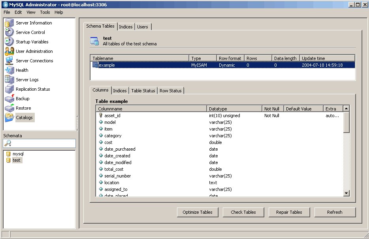Click the int(10) unsigned datatype cell

[x=224, y=116]
